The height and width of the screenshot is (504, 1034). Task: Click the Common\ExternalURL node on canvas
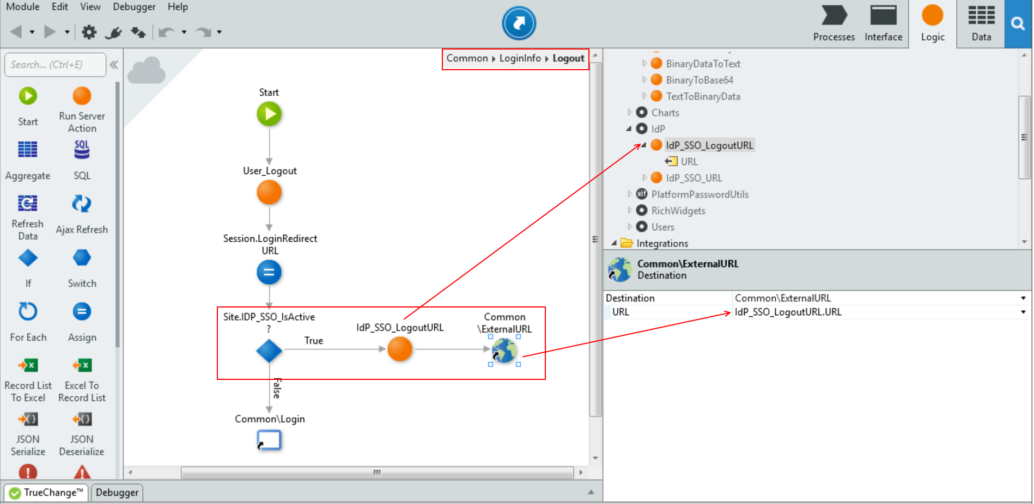(504, 351)
